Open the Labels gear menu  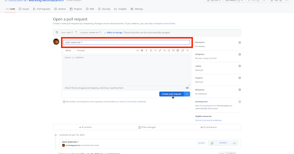[x=240, y=66]
